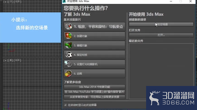Create a new empty scene (新的空场景)

161,24
